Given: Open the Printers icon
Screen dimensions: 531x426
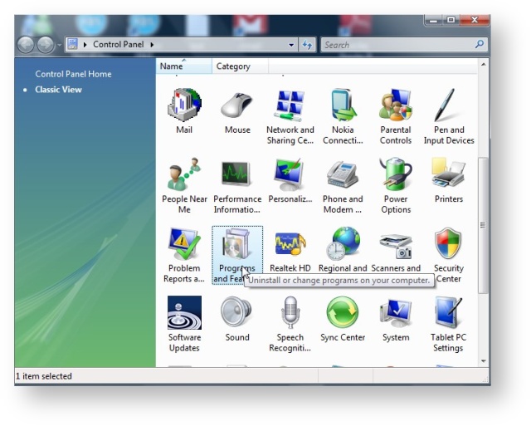Looking at the screenshot, I should point(448,175).
